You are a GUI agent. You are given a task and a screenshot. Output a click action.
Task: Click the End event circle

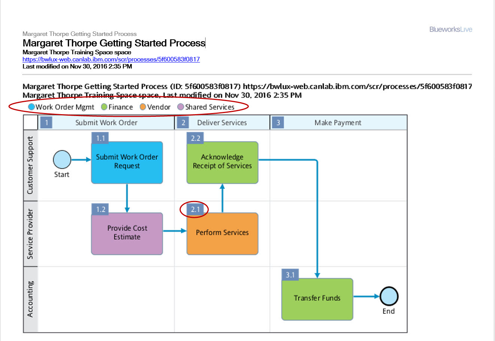click(389, 296)
